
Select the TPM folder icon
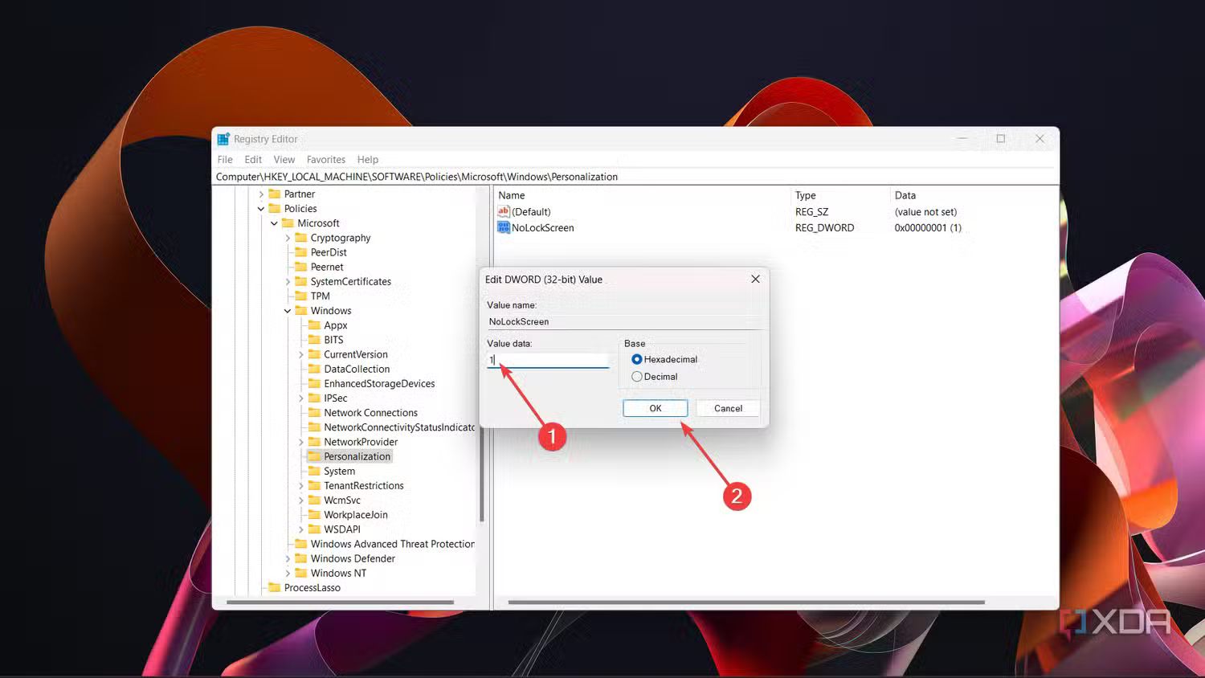click(302, 296)
